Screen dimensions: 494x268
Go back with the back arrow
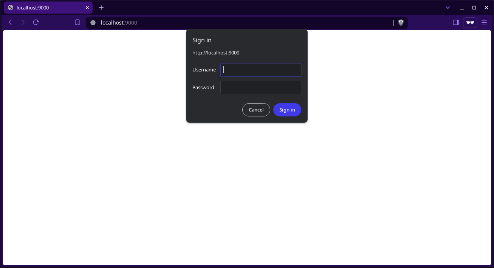(x=11, y=23)
